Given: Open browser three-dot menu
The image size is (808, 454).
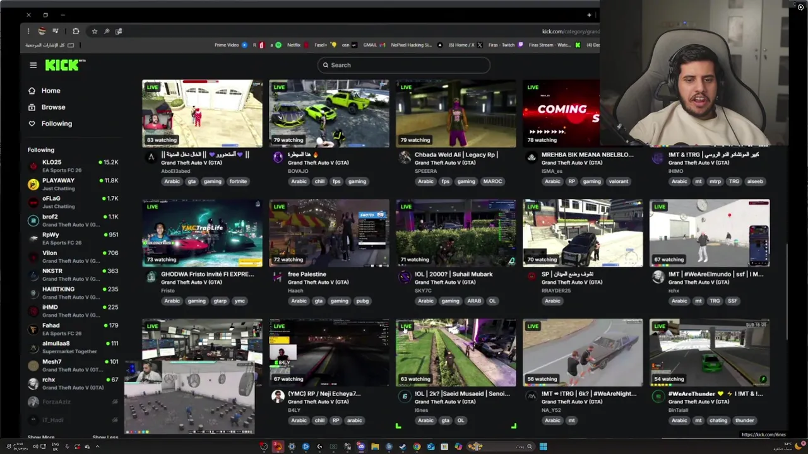Looking at the screenshot, I should [28, 31].
